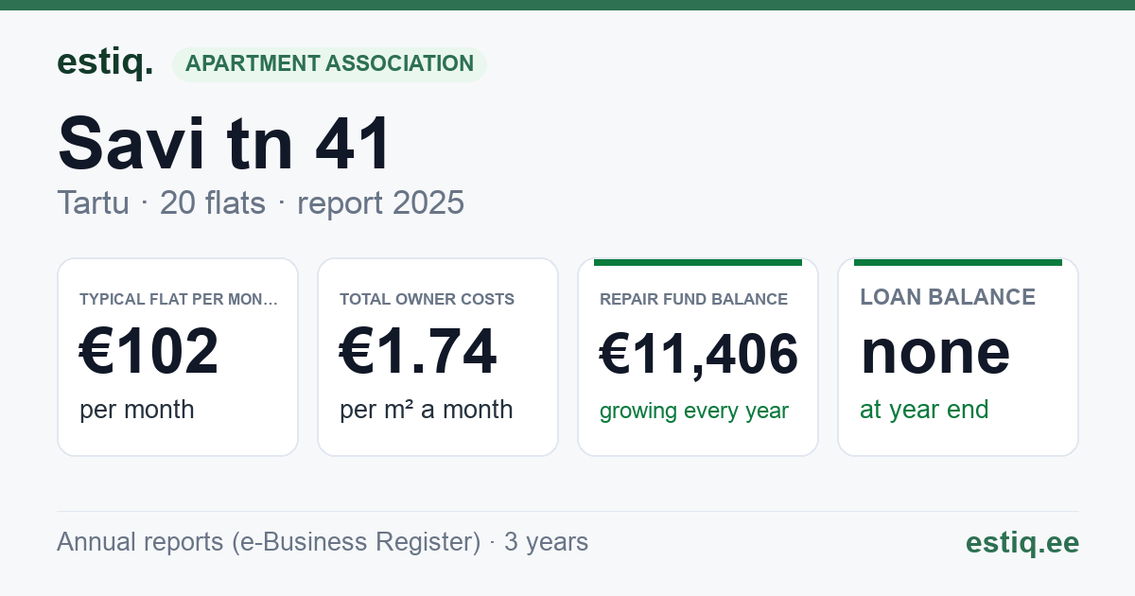
Task: Open the Repair fund balance card
Action: pos(698,357)
